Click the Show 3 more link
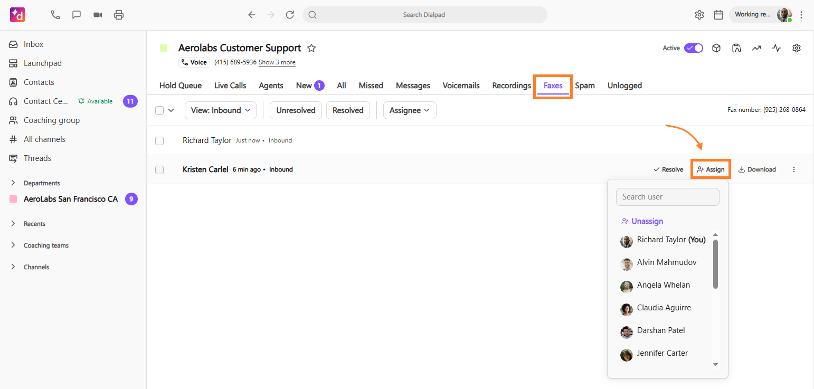The height and width of the screenshot is (389, 814). (x=277, y=62)
